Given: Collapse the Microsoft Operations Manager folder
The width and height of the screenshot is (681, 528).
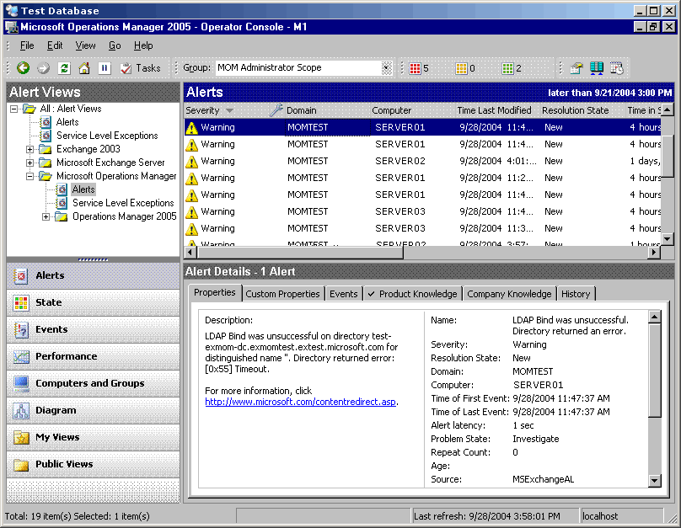Looking at the screenshot, I should pyautogui.click(x=29, y=177).
